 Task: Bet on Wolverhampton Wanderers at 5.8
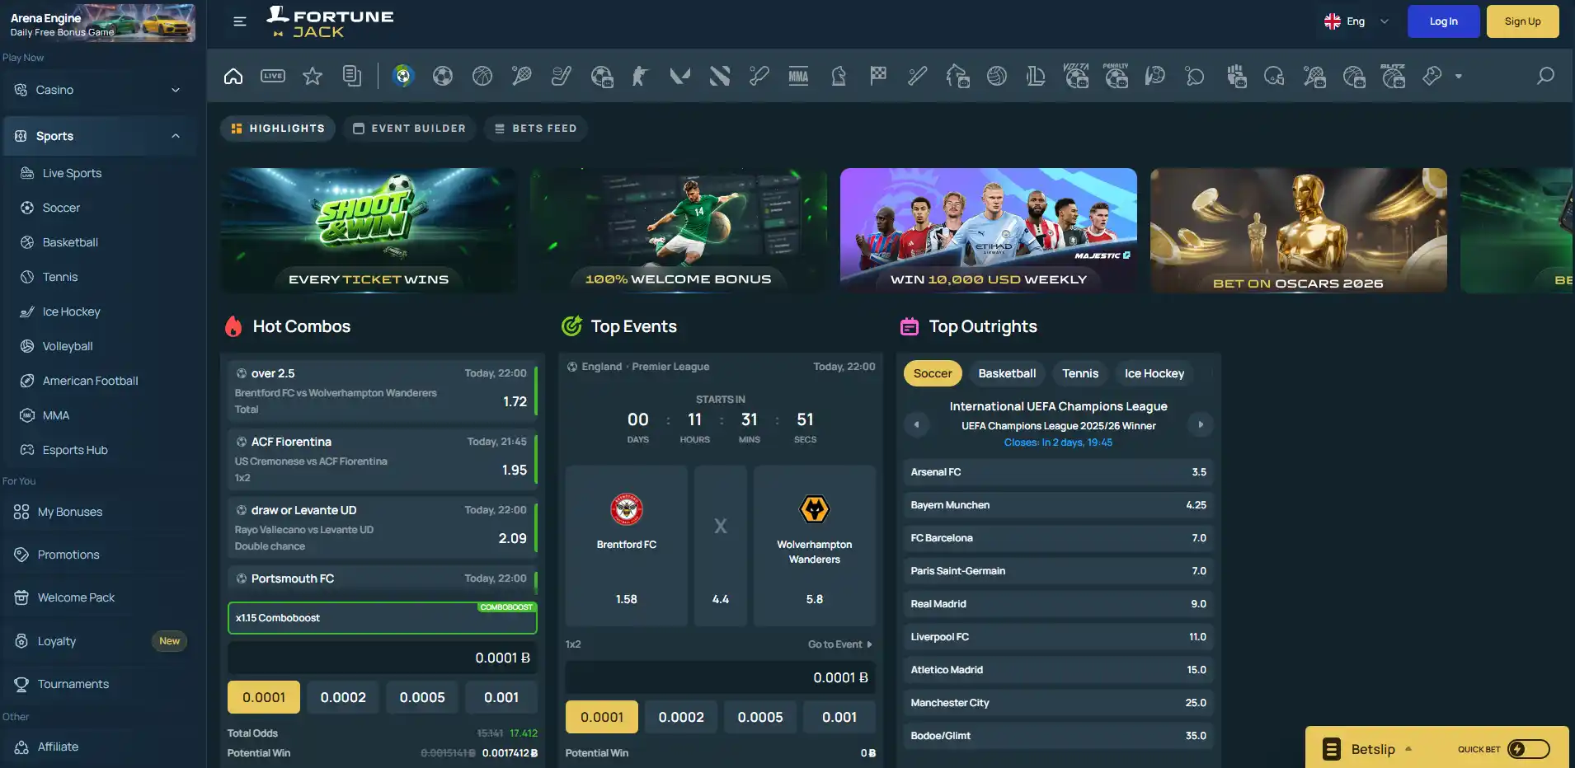click(815, 546)
